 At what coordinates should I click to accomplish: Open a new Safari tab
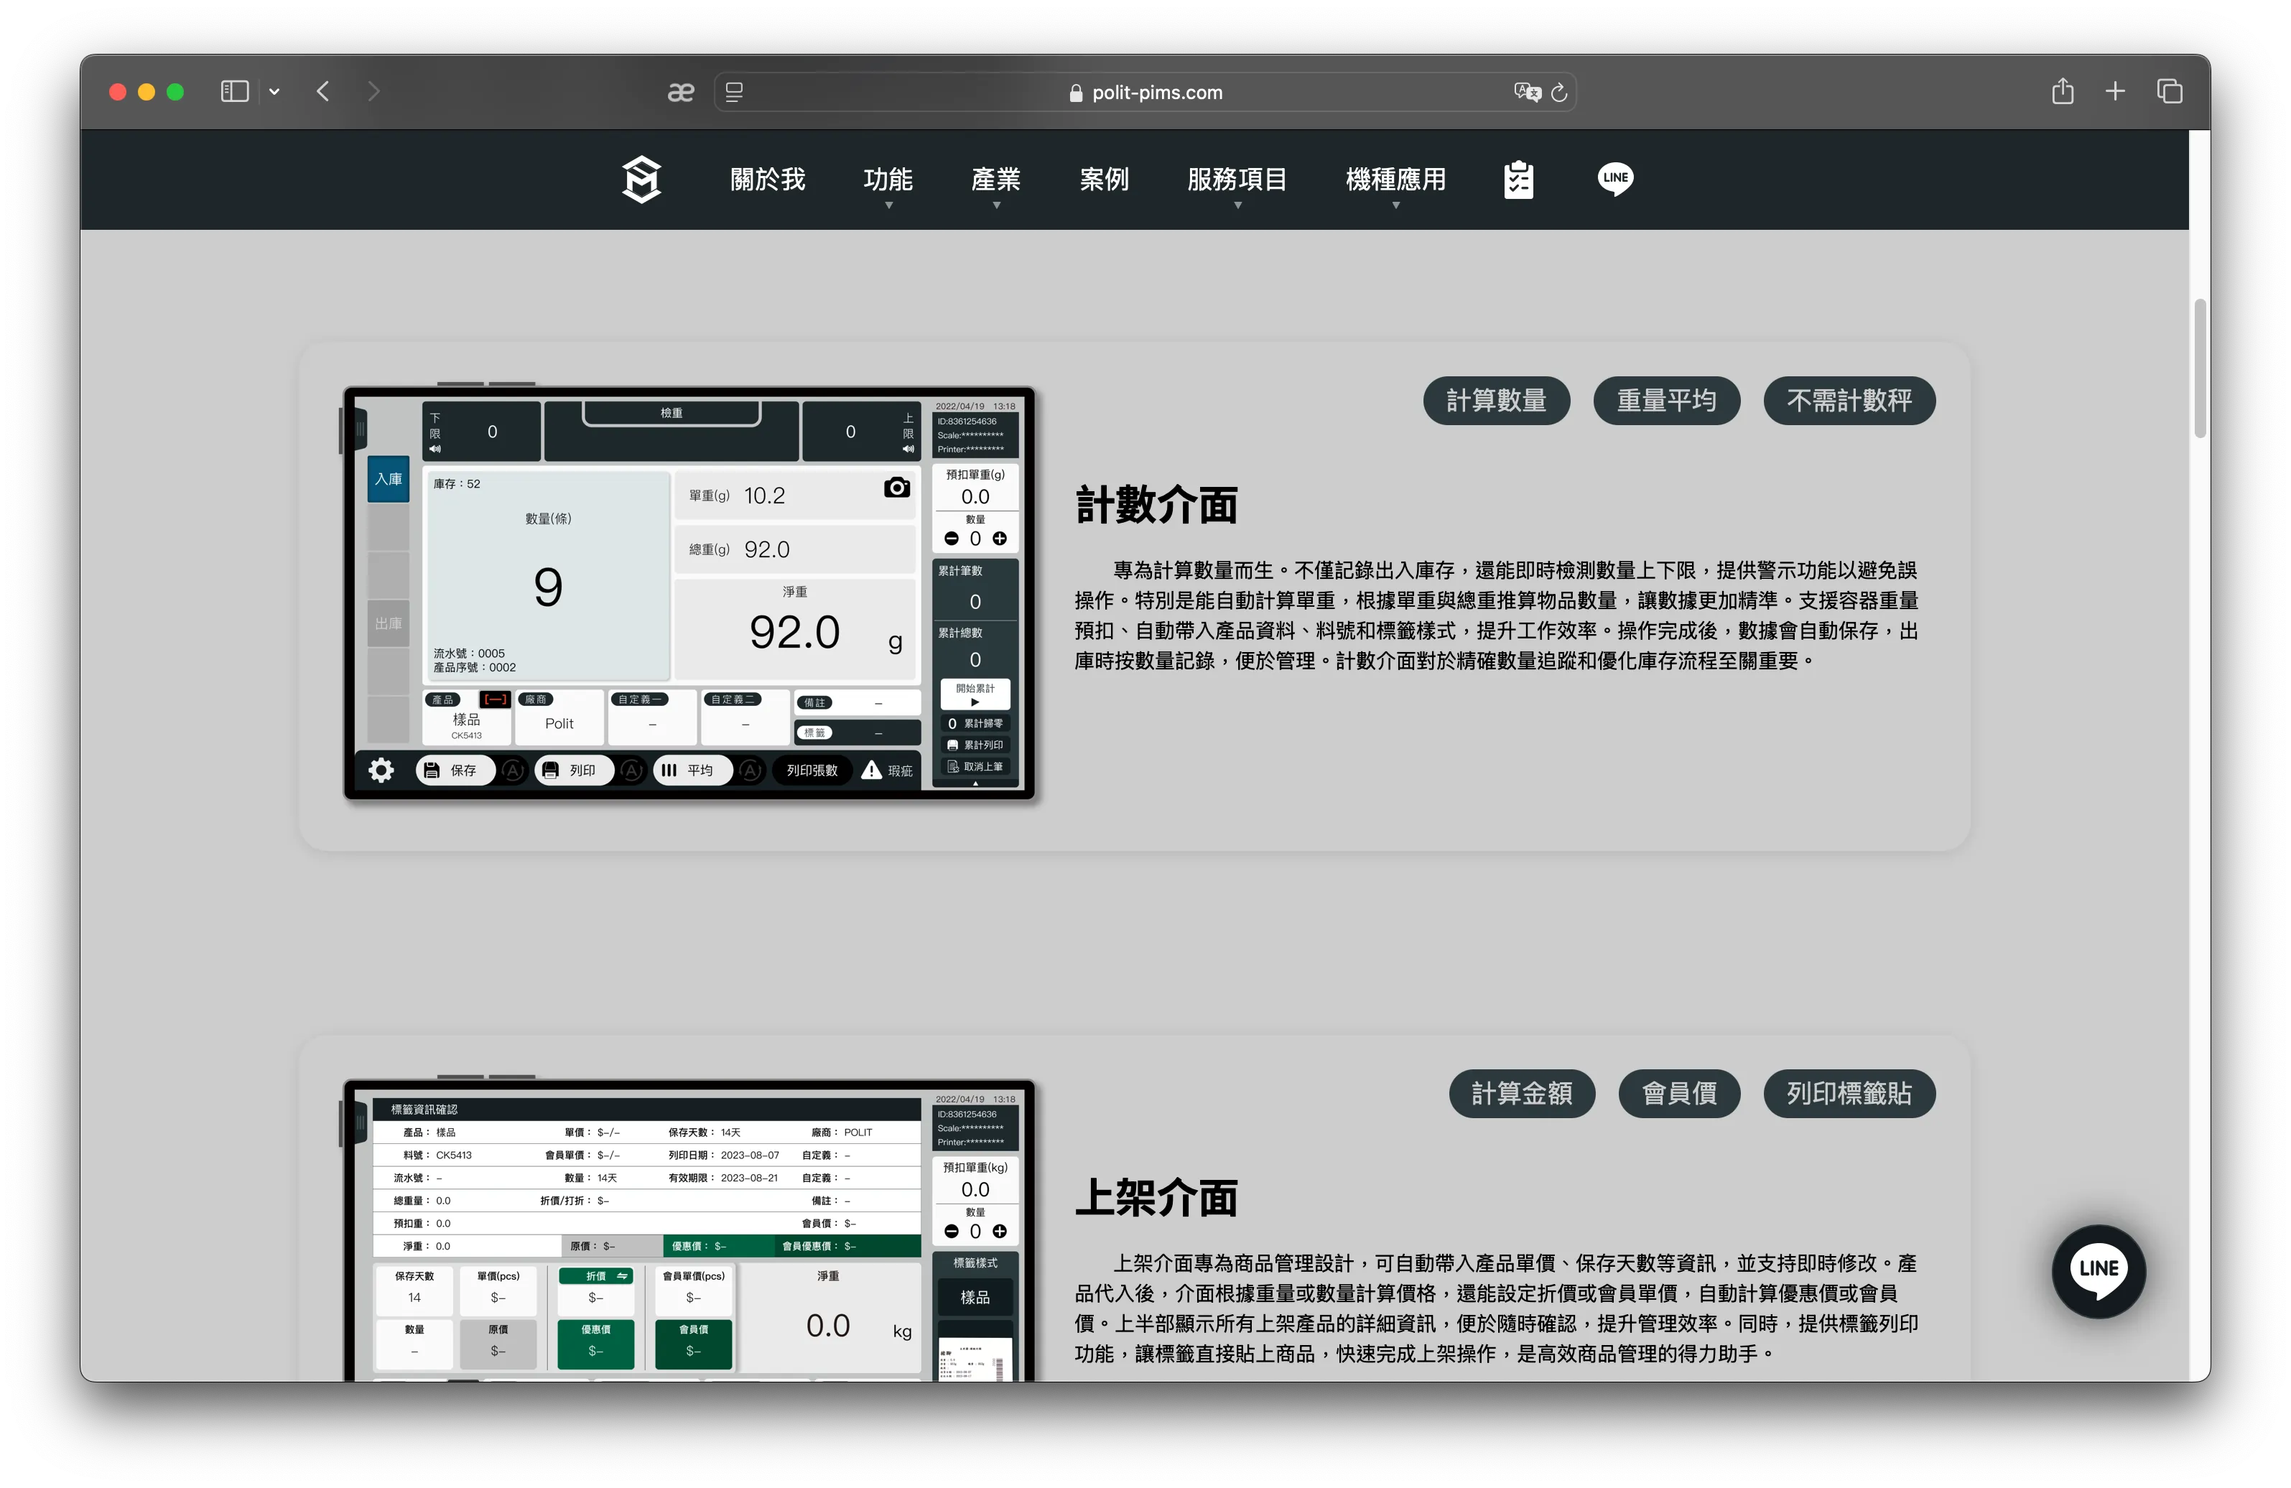[x=2115, y=91]
